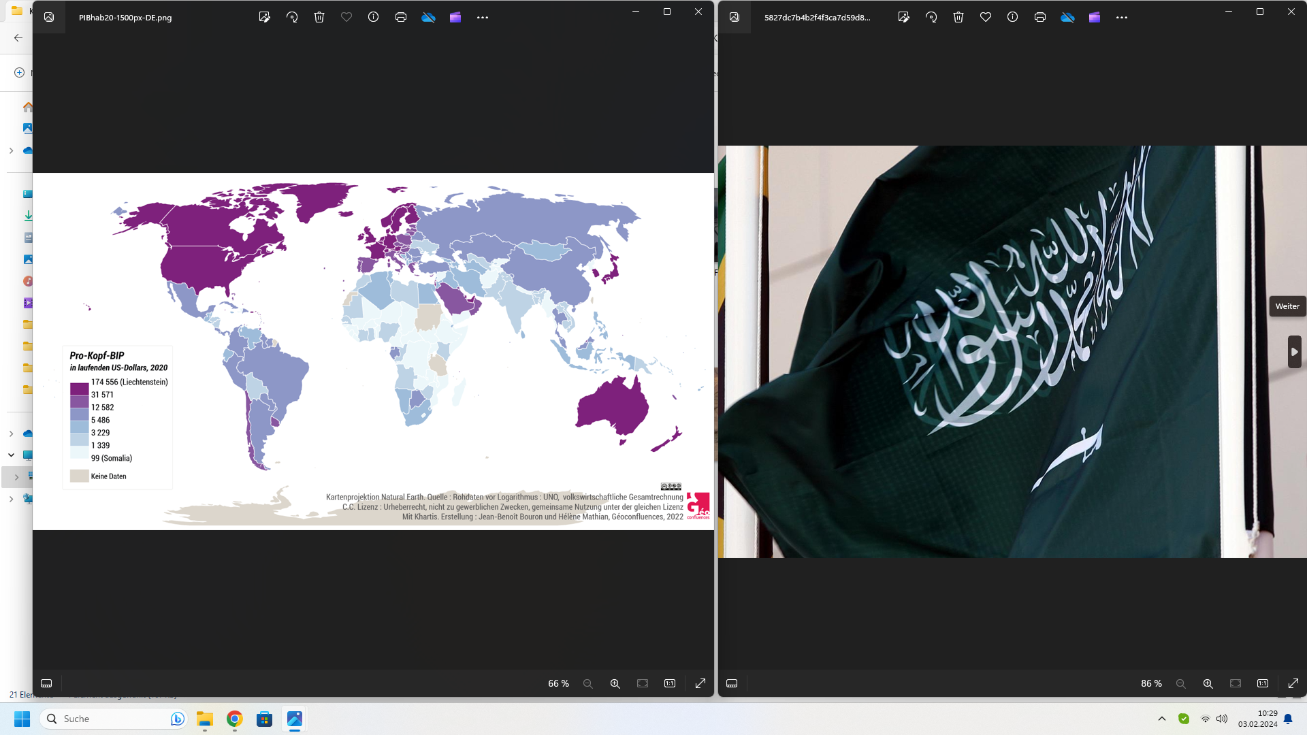Viewport: 1307px width, 735px height.
Task: Fit map image to window in left viewer
Action: click(x=643, y=683)
